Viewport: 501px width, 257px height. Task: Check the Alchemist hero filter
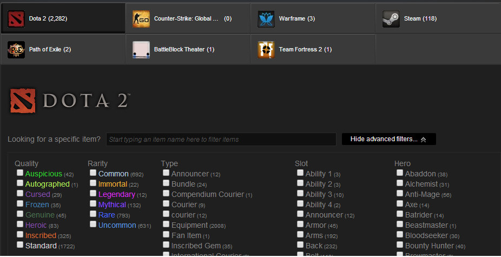coord(400,183)
